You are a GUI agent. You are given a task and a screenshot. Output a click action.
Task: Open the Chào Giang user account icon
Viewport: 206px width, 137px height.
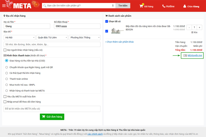(185, 6)
